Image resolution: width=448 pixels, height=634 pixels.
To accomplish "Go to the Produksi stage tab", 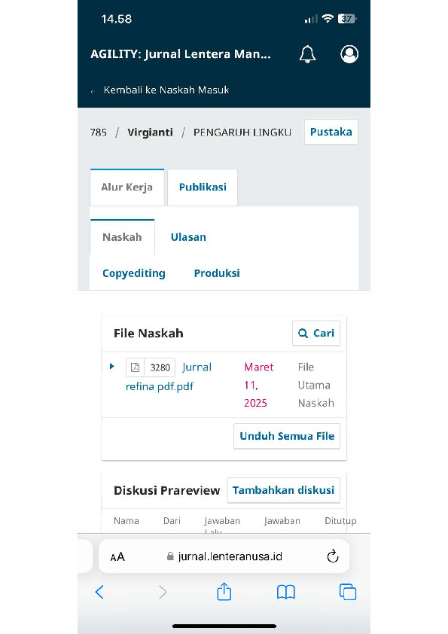I will [x=217, y=273].
